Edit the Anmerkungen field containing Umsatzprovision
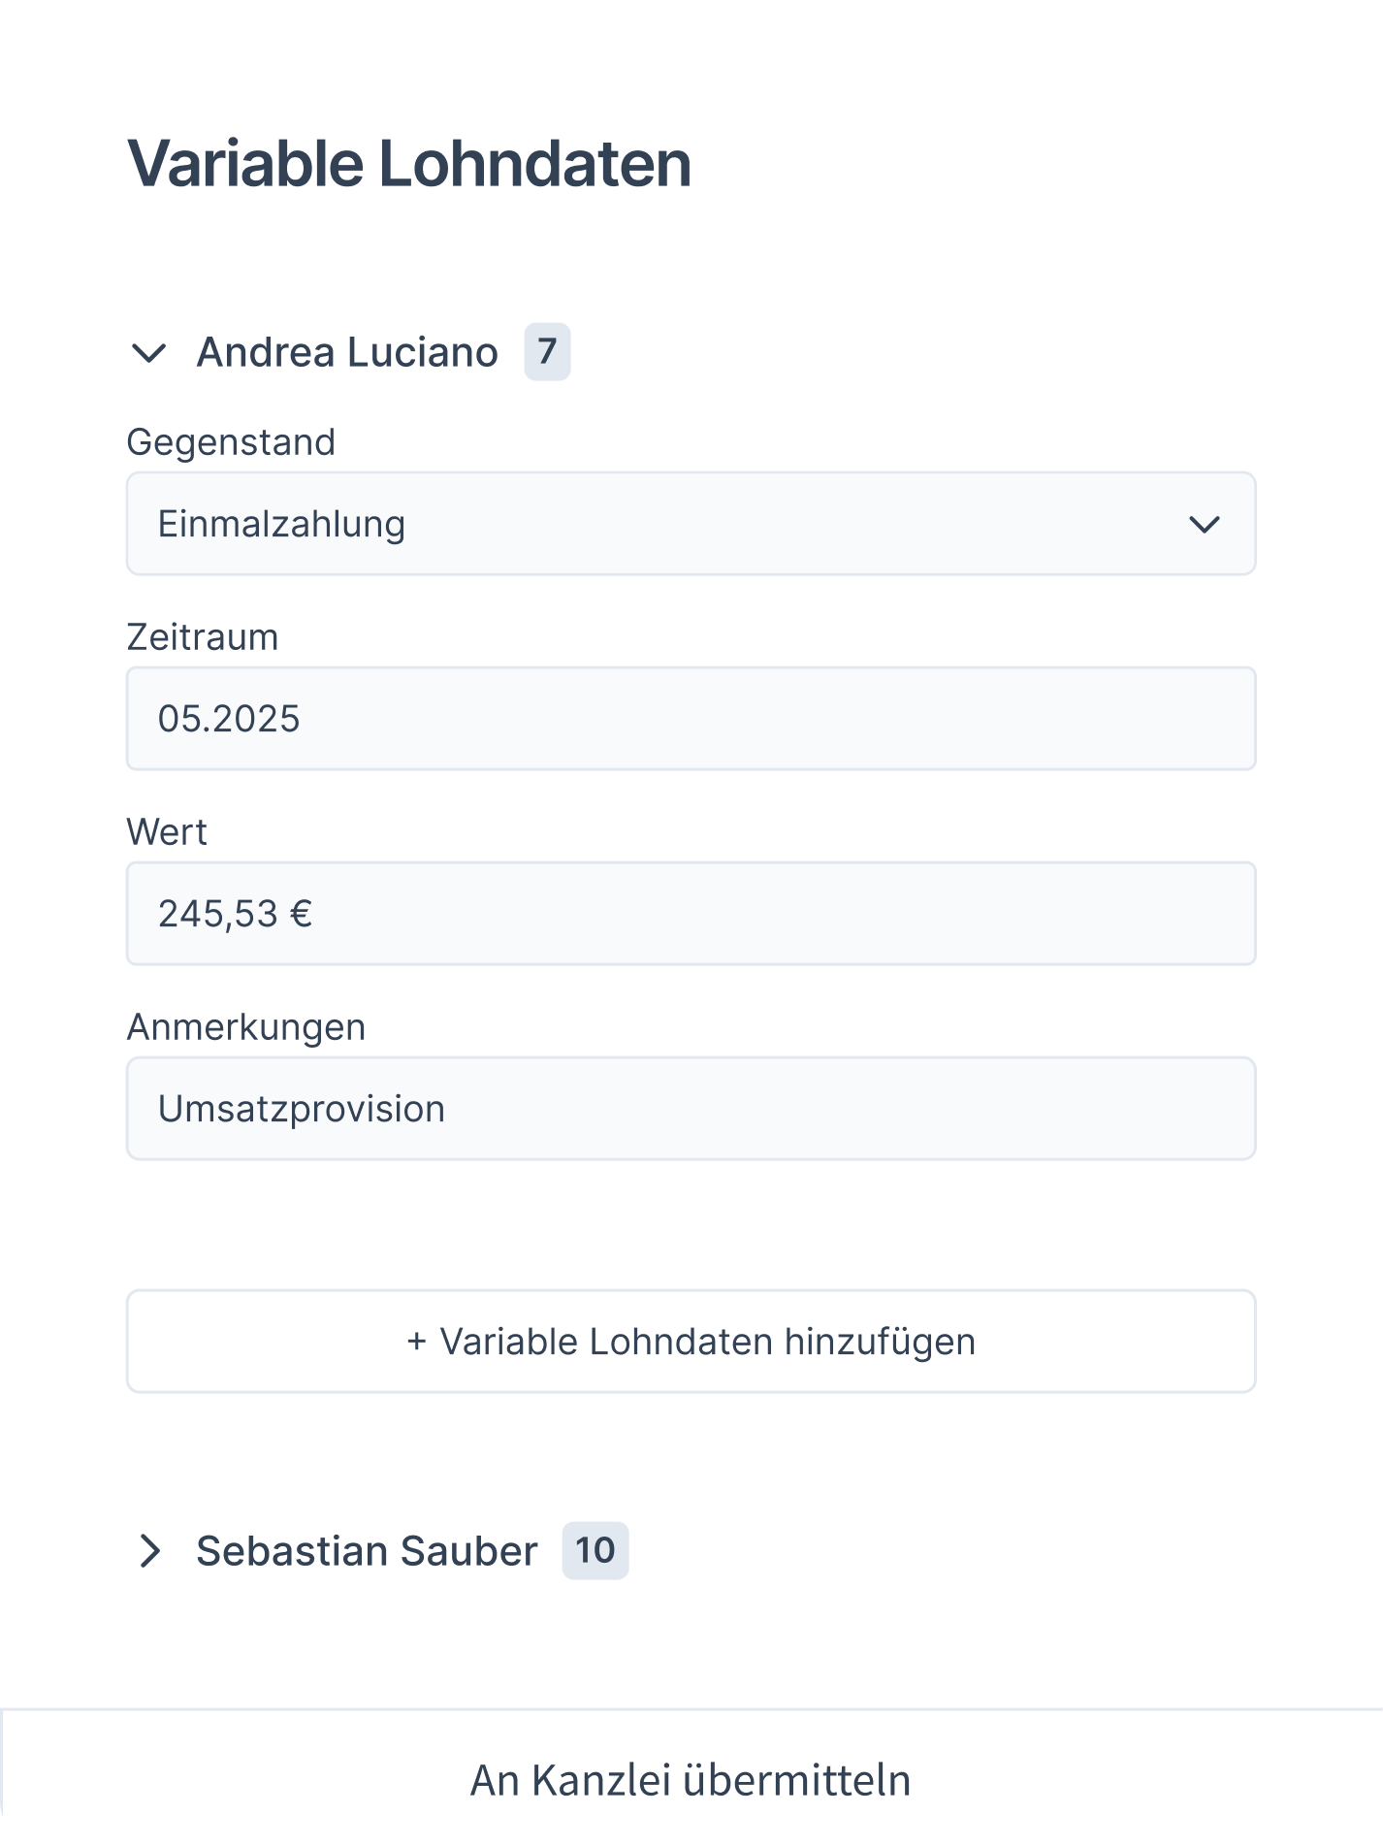This screenshot has height=1846, width=1383. click(691, 1107)
